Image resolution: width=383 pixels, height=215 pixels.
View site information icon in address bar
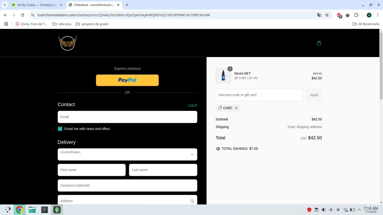33,15
